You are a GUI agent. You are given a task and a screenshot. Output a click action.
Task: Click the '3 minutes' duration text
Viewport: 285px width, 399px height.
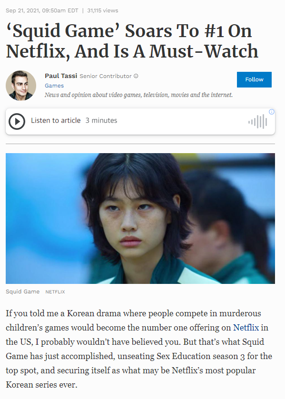101,120
